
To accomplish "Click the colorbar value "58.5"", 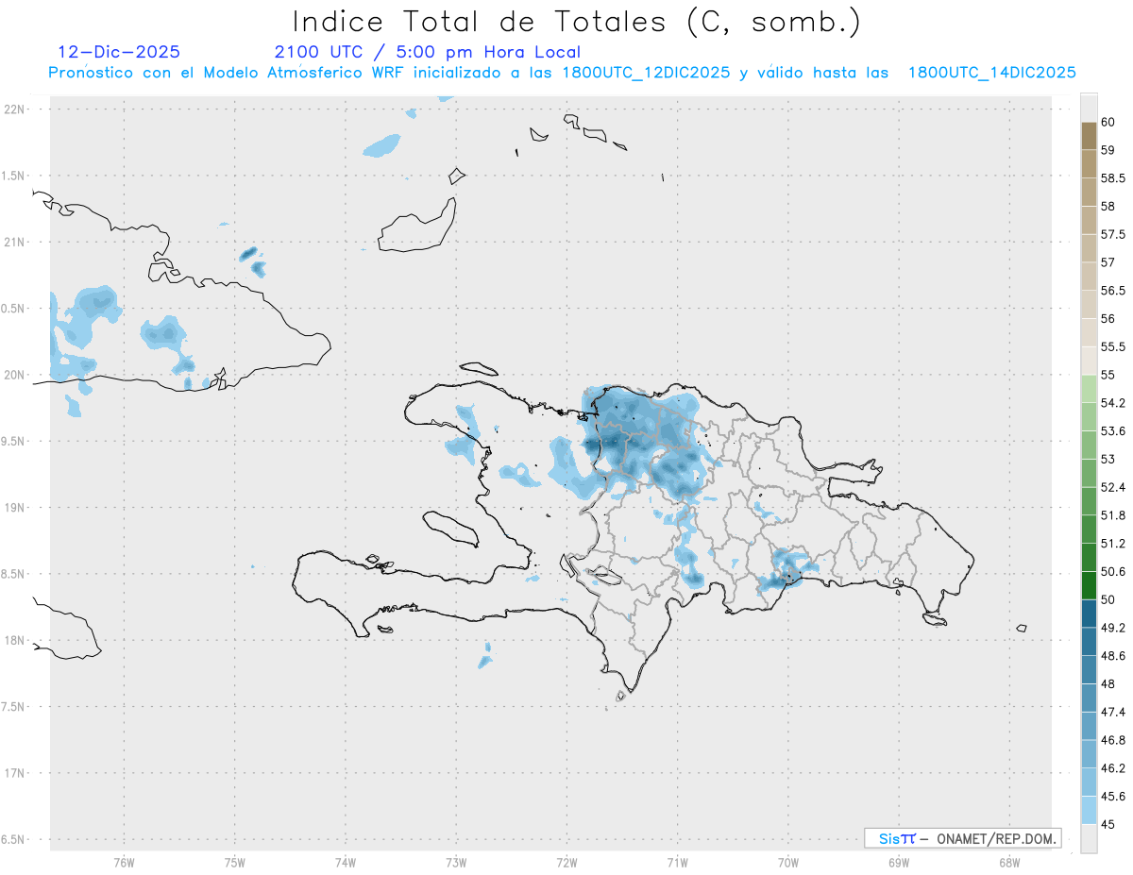I will (x=1112, y=178).
